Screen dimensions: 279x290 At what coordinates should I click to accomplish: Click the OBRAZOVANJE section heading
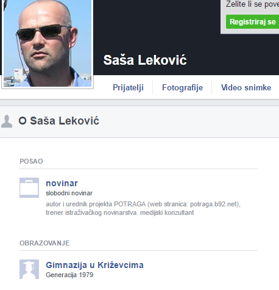click(x=44, y=243)
